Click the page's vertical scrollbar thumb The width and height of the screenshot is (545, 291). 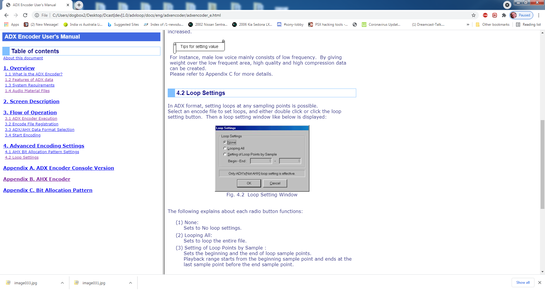(x=542, y=164)
